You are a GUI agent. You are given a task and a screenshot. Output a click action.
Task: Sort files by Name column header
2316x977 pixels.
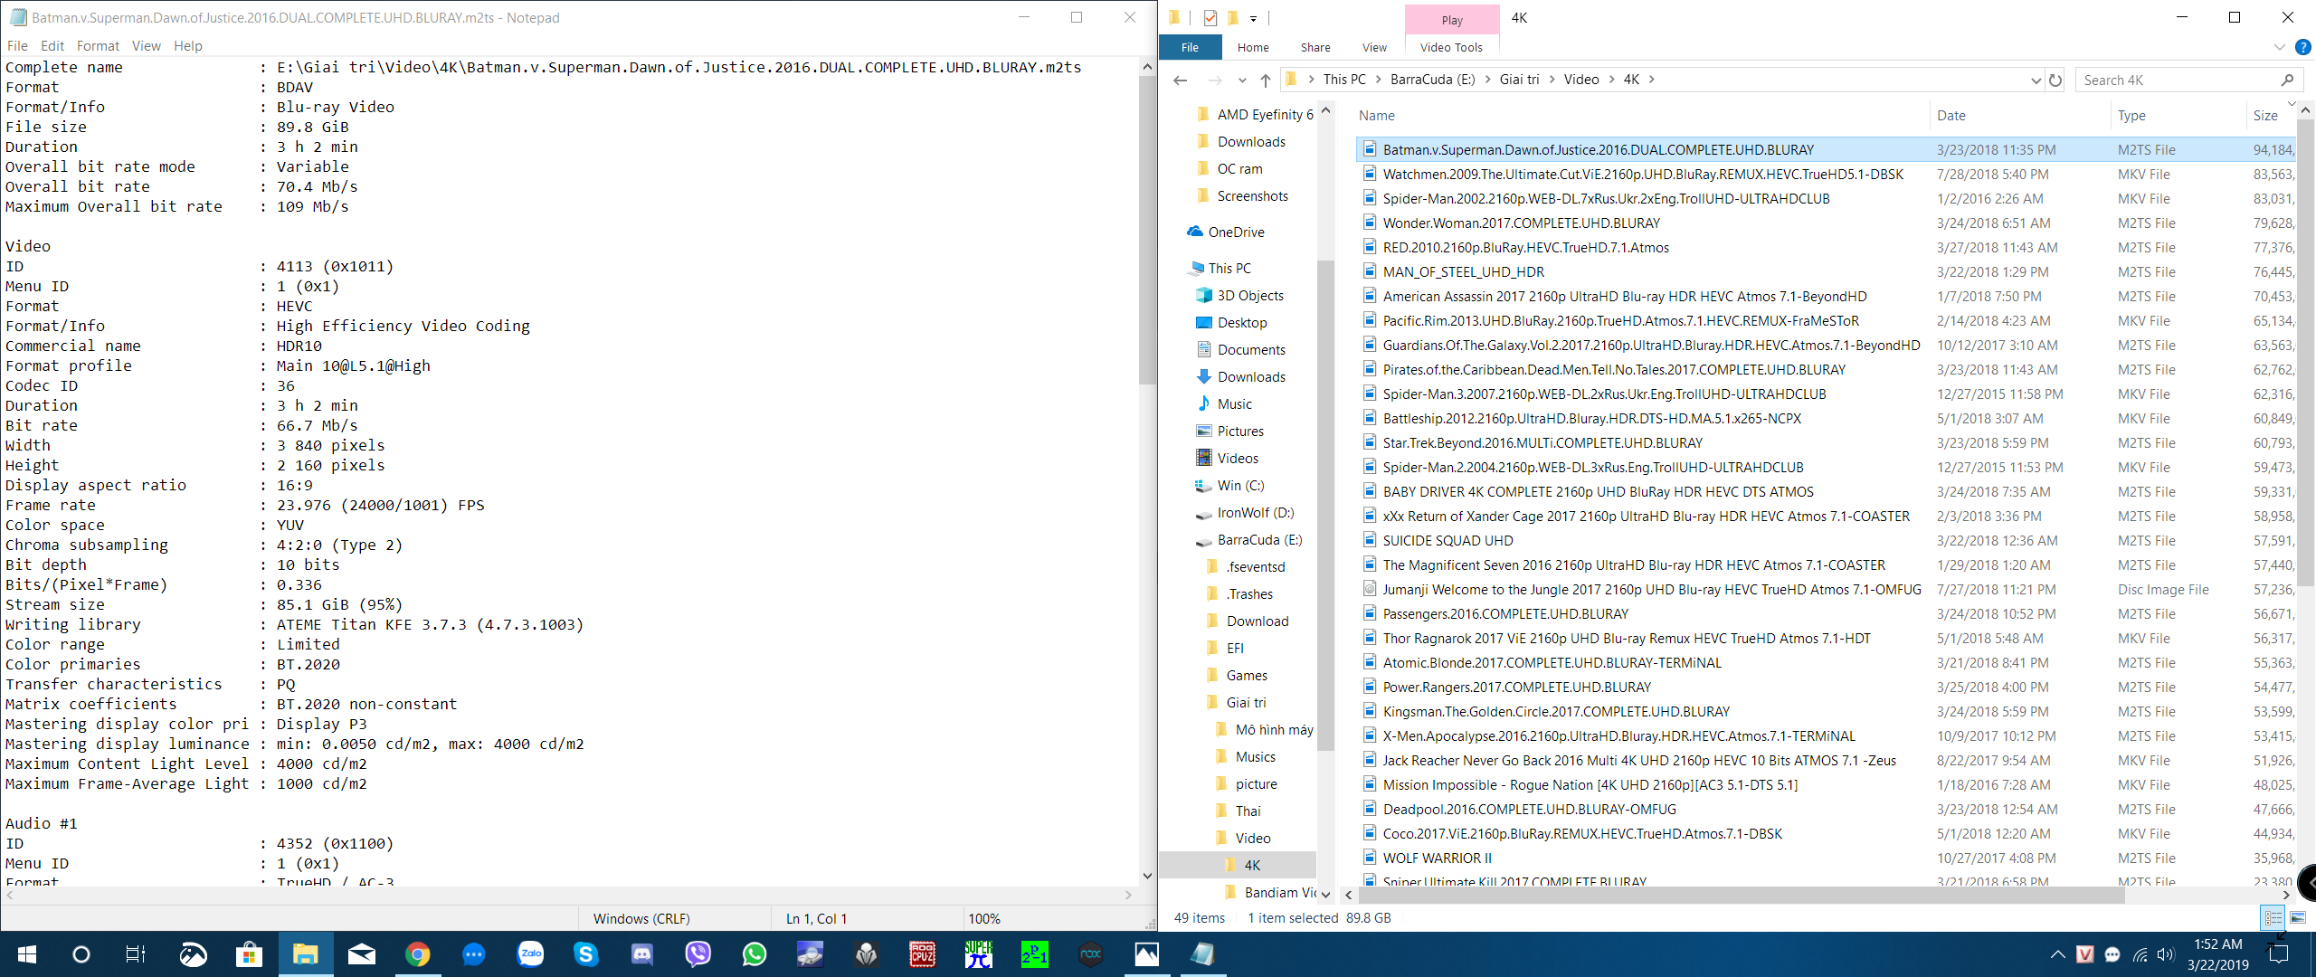click(x=1376, y=115)
